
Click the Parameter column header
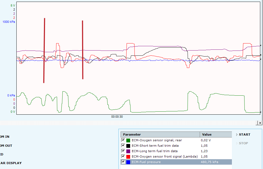point(160,134)
